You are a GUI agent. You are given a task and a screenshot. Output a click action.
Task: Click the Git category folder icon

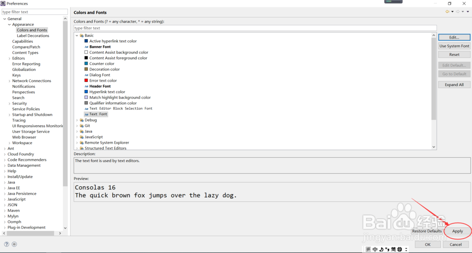(x=82, y=126)
